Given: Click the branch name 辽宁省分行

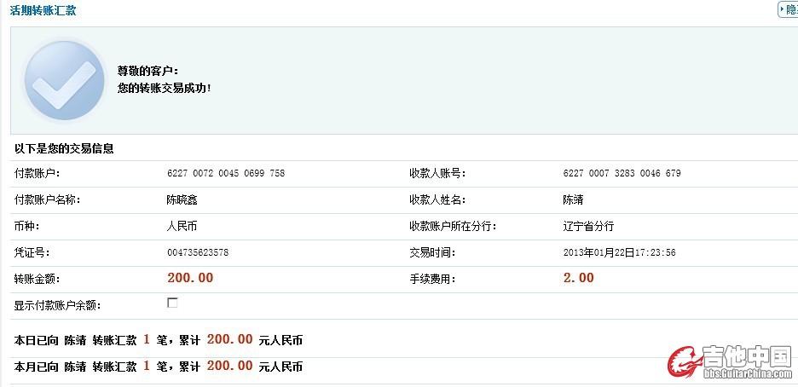Looking at the screenshot, I should click(588, 227).
